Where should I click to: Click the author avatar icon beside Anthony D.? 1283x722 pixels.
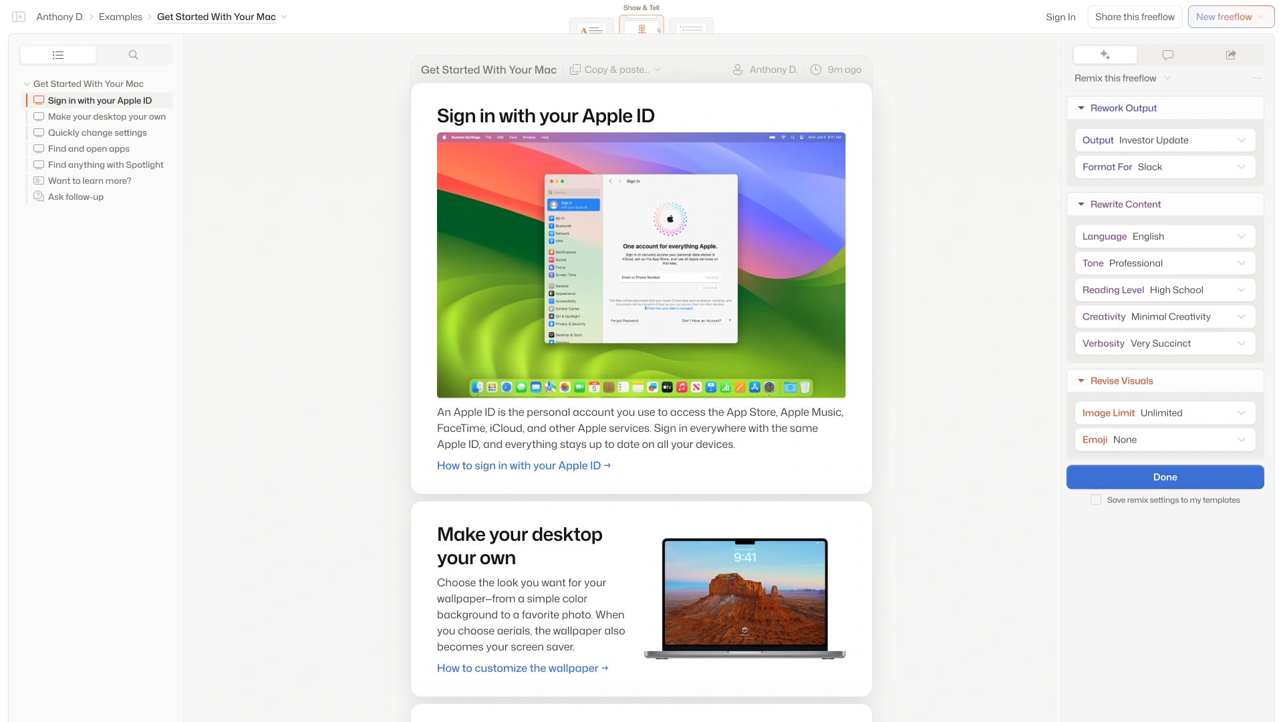(x=738, y=70)
